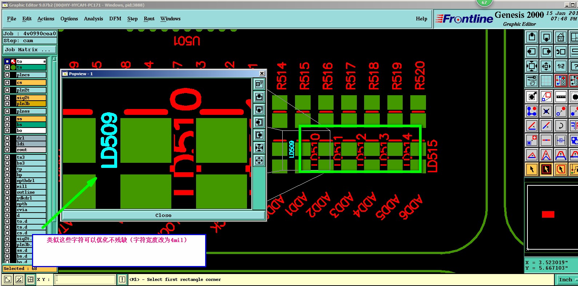
Task: Toggle checkbox for plnss layer
Action: pos(7,111)
